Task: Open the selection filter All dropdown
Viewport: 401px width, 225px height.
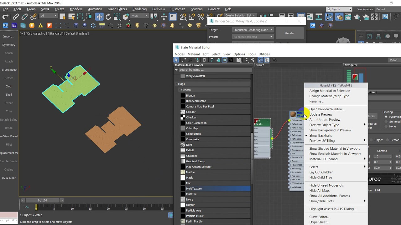Action: tap(49, 16)
